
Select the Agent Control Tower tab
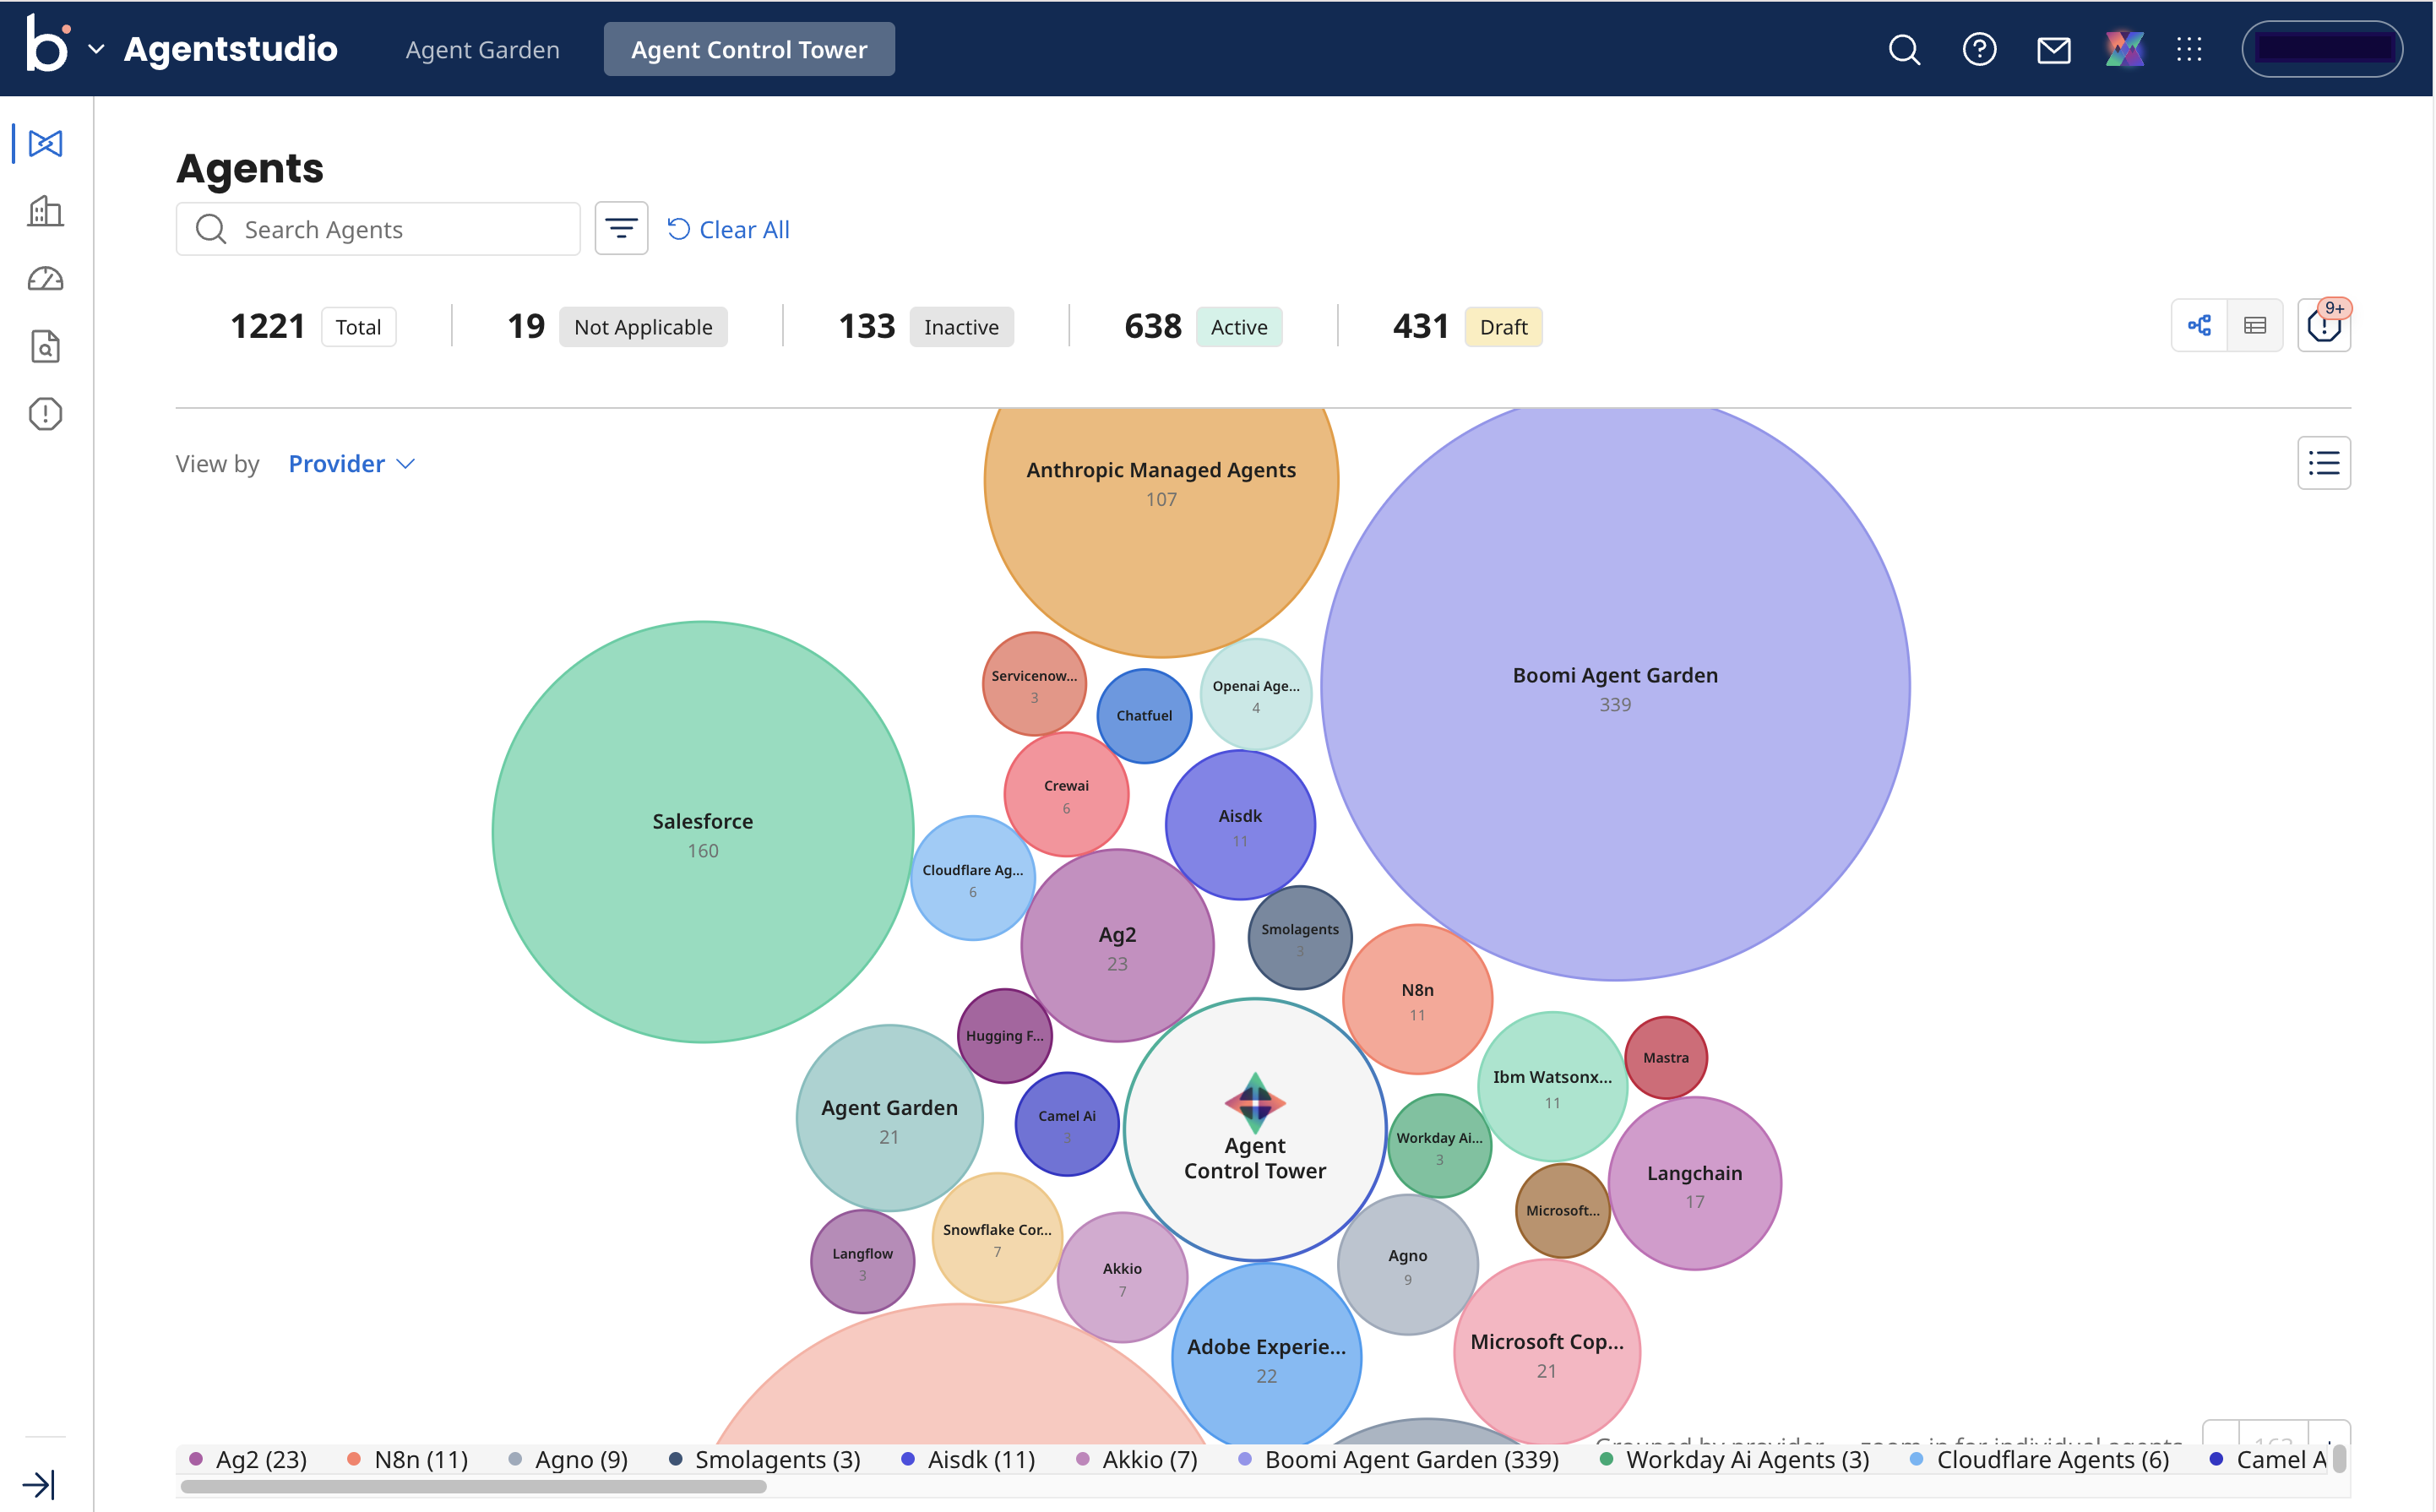click(x=749, y=49)
